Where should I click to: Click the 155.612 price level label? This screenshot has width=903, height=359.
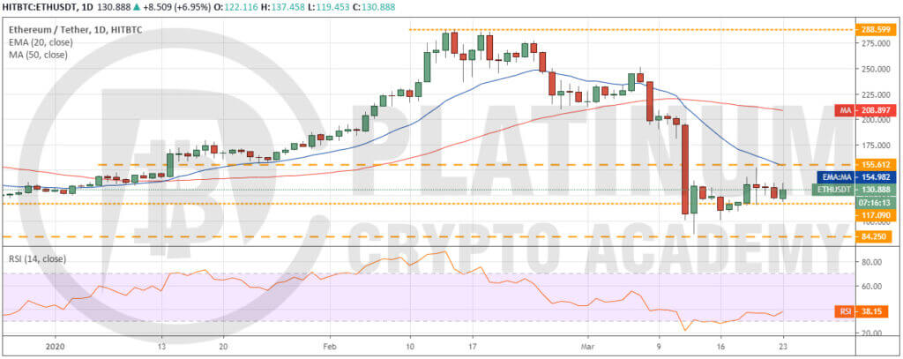click(874, 165)
